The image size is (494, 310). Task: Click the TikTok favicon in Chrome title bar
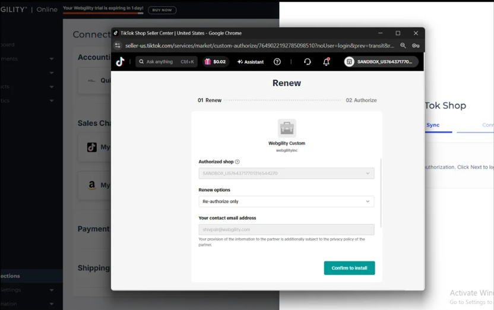coord(116,33)
